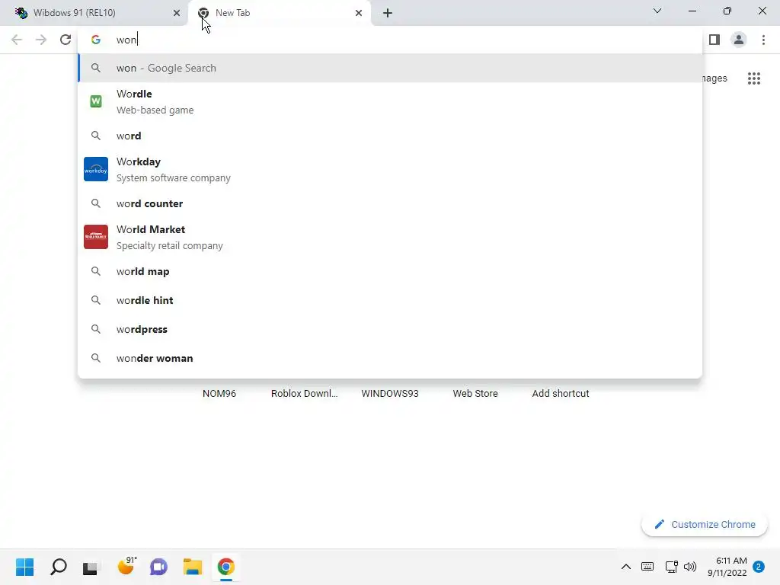Click the address bar containing 'won'

[390, 40]
